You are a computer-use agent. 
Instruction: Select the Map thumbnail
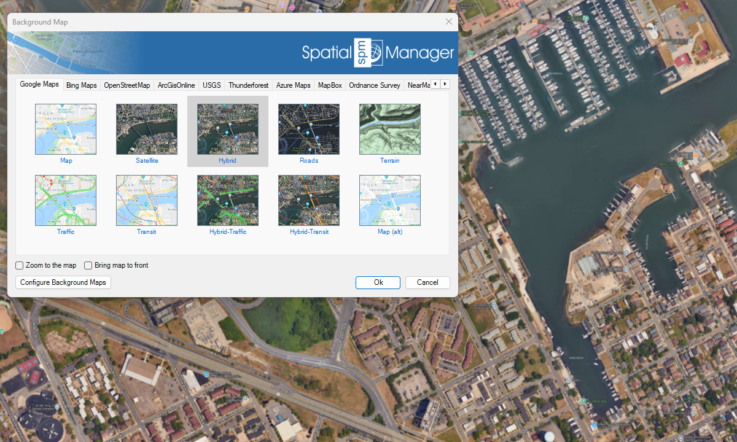tap(66, 129)
